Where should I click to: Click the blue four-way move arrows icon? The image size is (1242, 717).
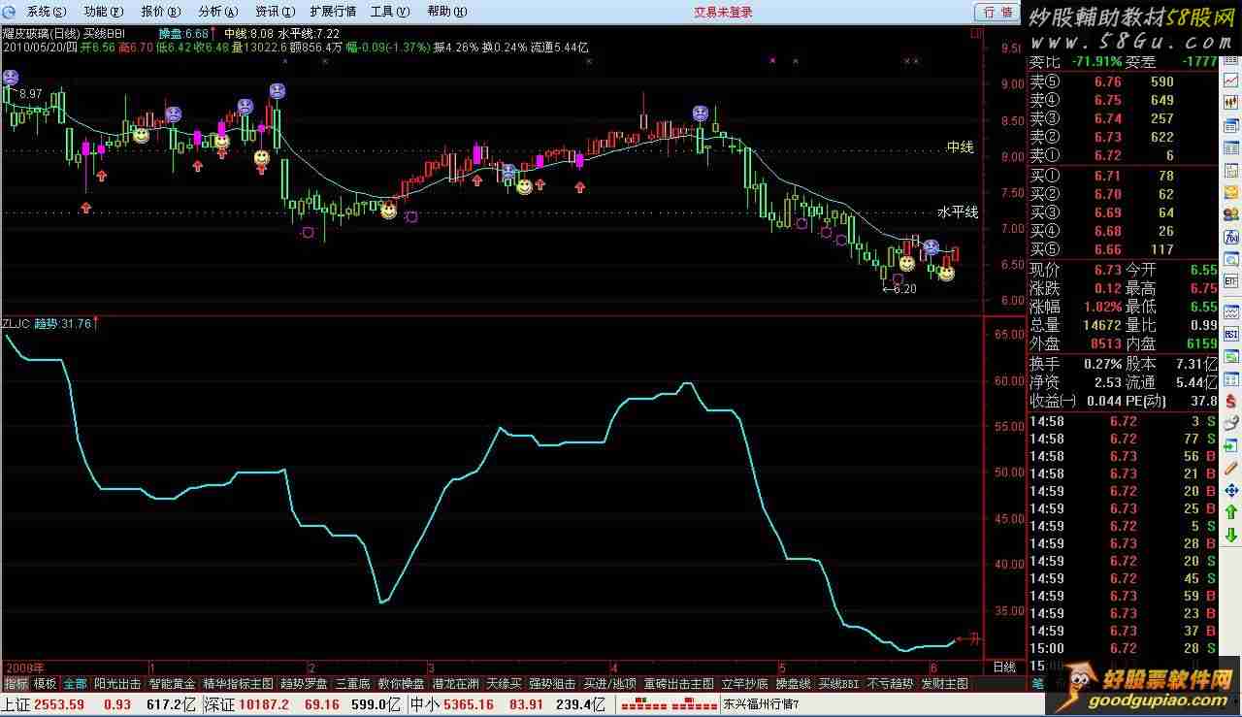[x=1230, y=490]
